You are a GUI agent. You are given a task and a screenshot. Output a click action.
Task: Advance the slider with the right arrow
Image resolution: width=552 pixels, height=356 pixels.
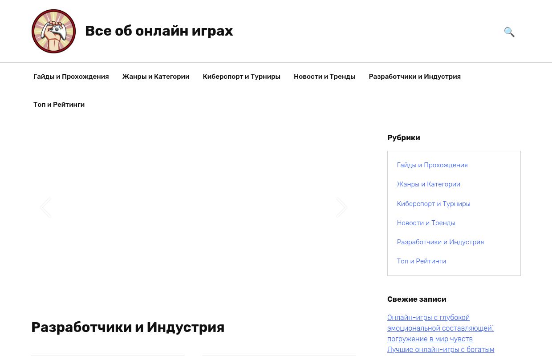coord(341,207)
